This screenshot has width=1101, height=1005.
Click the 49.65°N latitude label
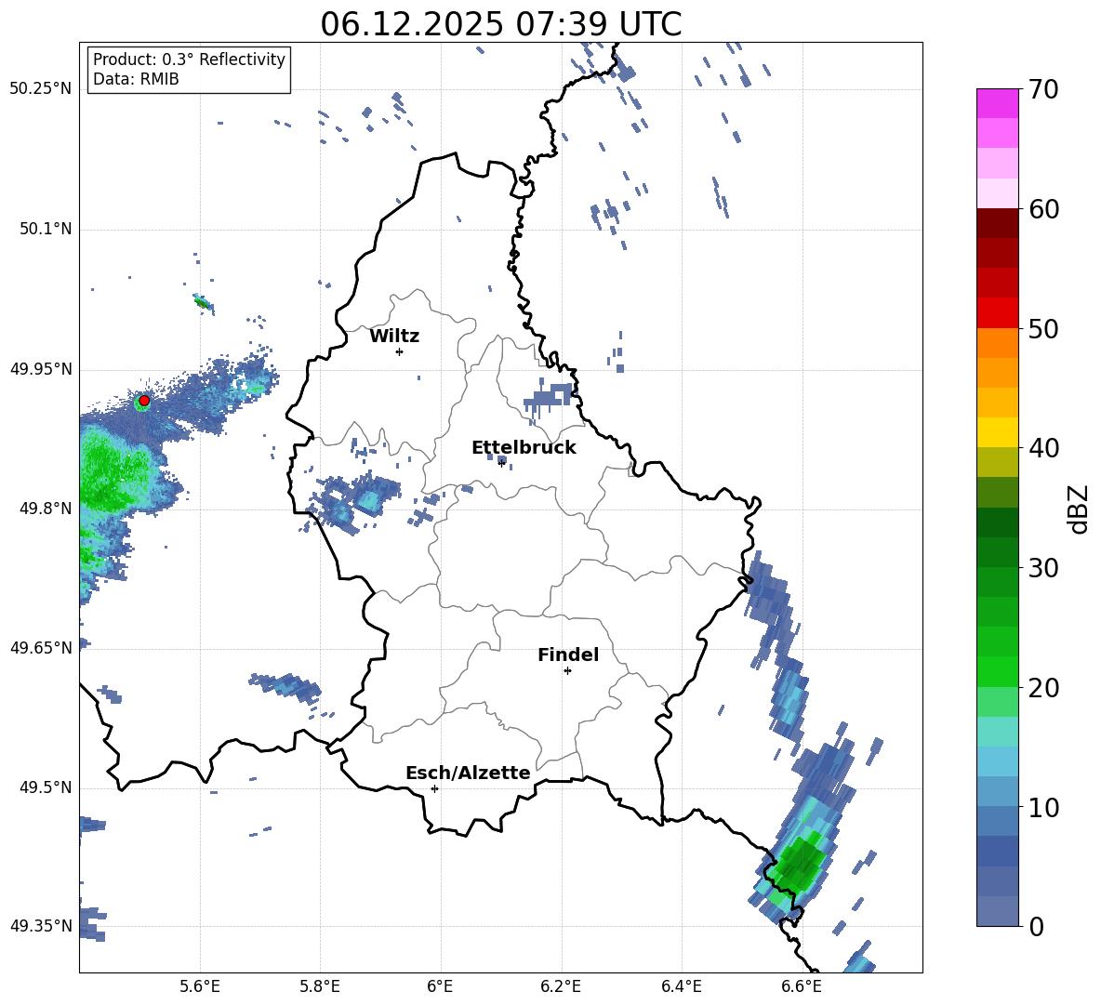pos(41,648)
